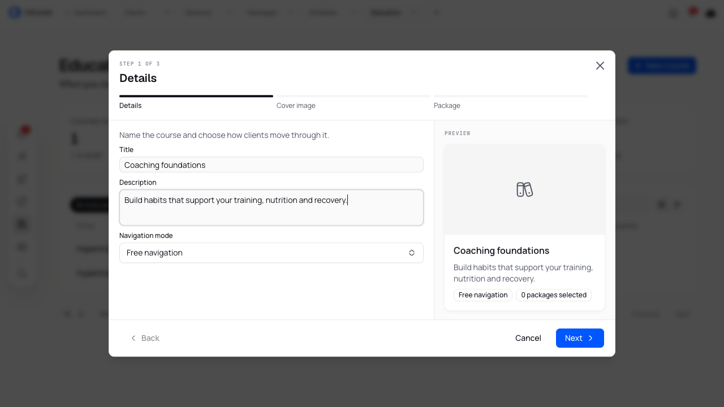Close the course Details dialog

(600, 66)
